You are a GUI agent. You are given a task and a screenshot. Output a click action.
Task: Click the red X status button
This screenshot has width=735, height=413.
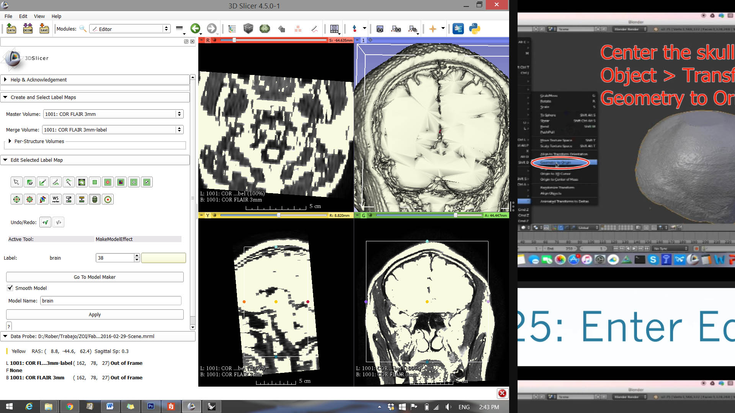pyautogui.click(x=502, y=393)
